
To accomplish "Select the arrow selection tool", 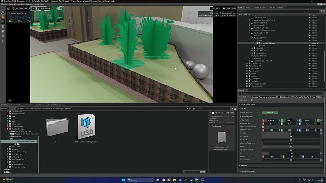I will tap(3, 17).
